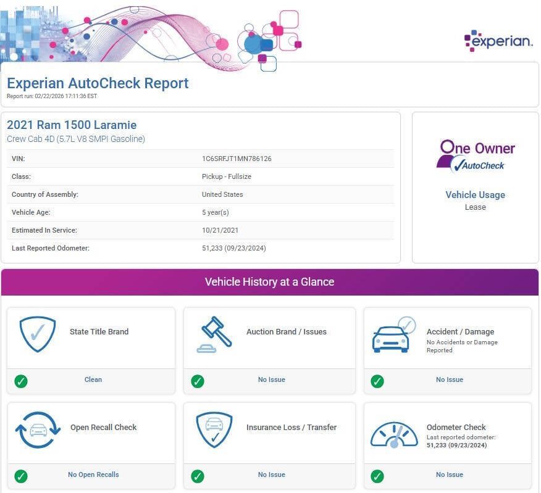Click green checkmark beside No Open Recalls
Image resolution: width=541 pixels, height=493 pixels.
pos(21,476)
